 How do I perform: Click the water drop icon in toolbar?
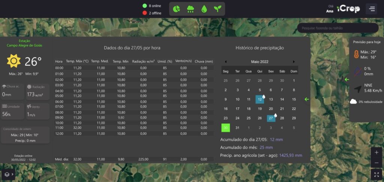pyautogui.click(x=204, y=9)
